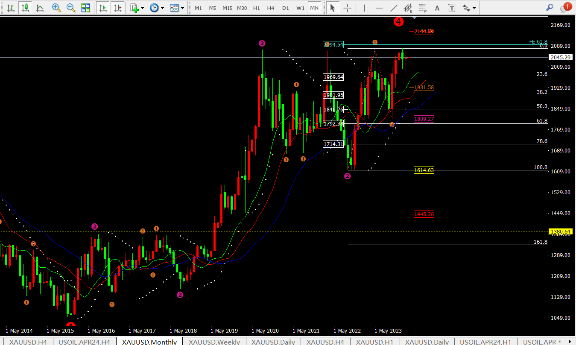Open the XAUUSD,H1 chart tab
This screenshot has height=345, width=576.
(x=374, y=342)
